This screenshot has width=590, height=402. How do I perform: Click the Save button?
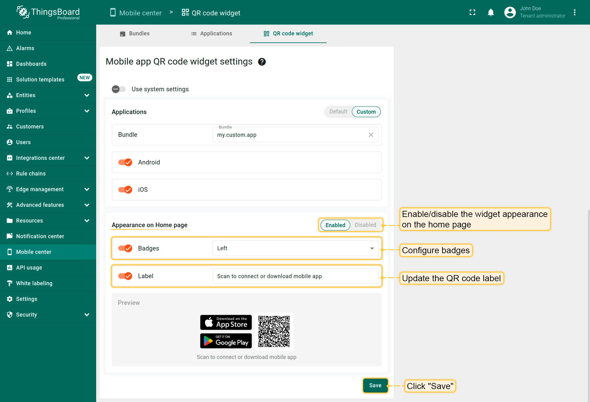click(375, 385)
